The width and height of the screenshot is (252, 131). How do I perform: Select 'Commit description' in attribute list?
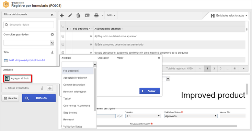pos(78,85)
